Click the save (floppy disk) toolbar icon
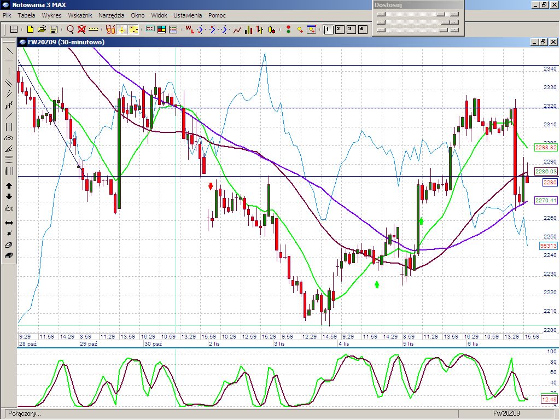560x420 pixels. 54,29
